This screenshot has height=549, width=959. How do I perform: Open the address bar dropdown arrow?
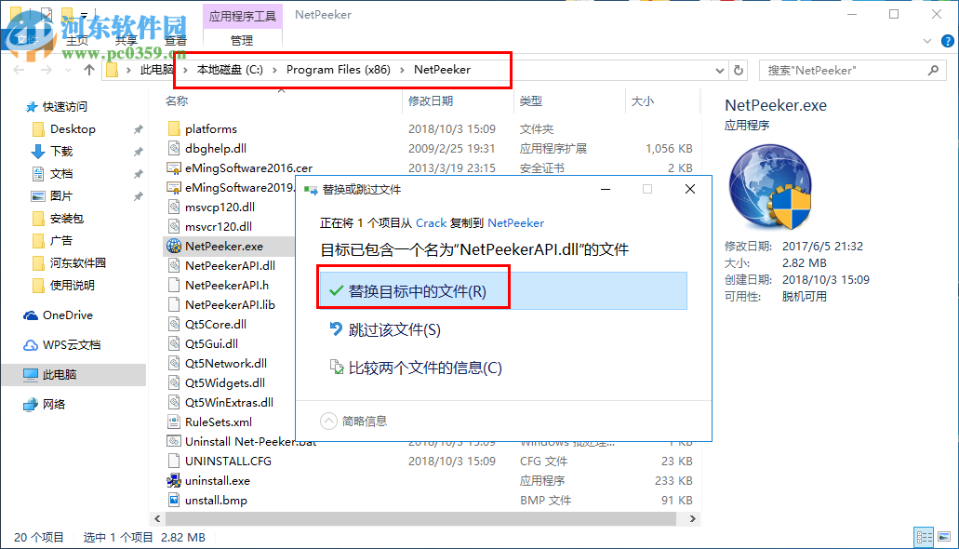coord(718,70)
